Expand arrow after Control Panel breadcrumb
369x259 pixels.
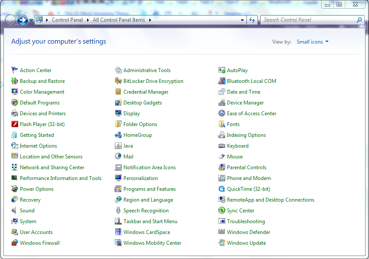coord(88,20)
